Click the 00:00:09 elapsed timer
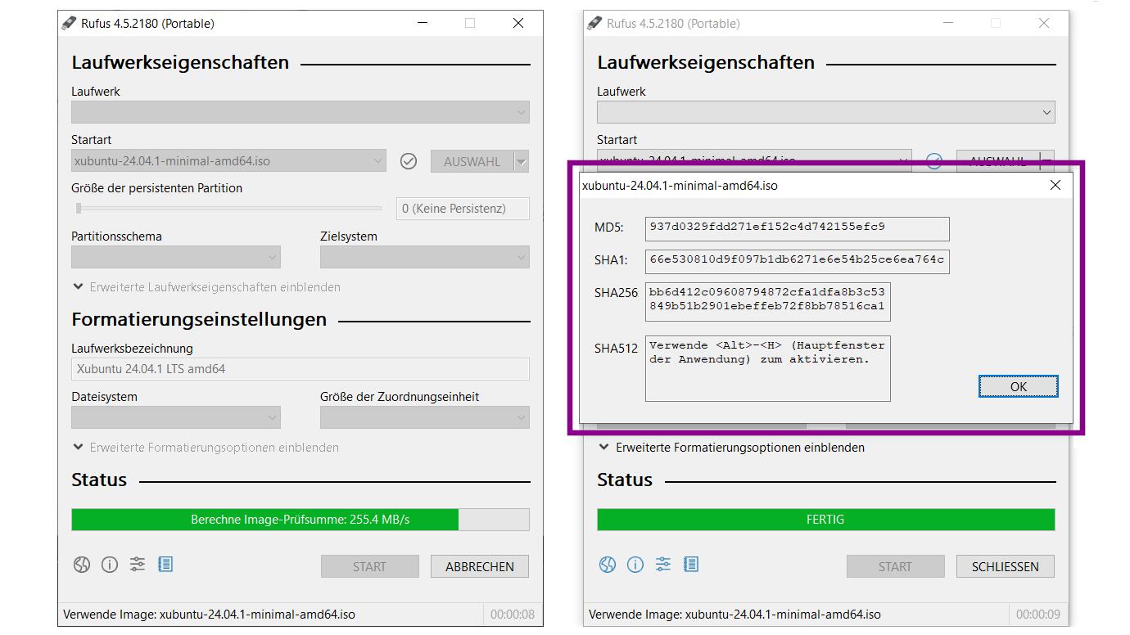 tap(1038, 615)
